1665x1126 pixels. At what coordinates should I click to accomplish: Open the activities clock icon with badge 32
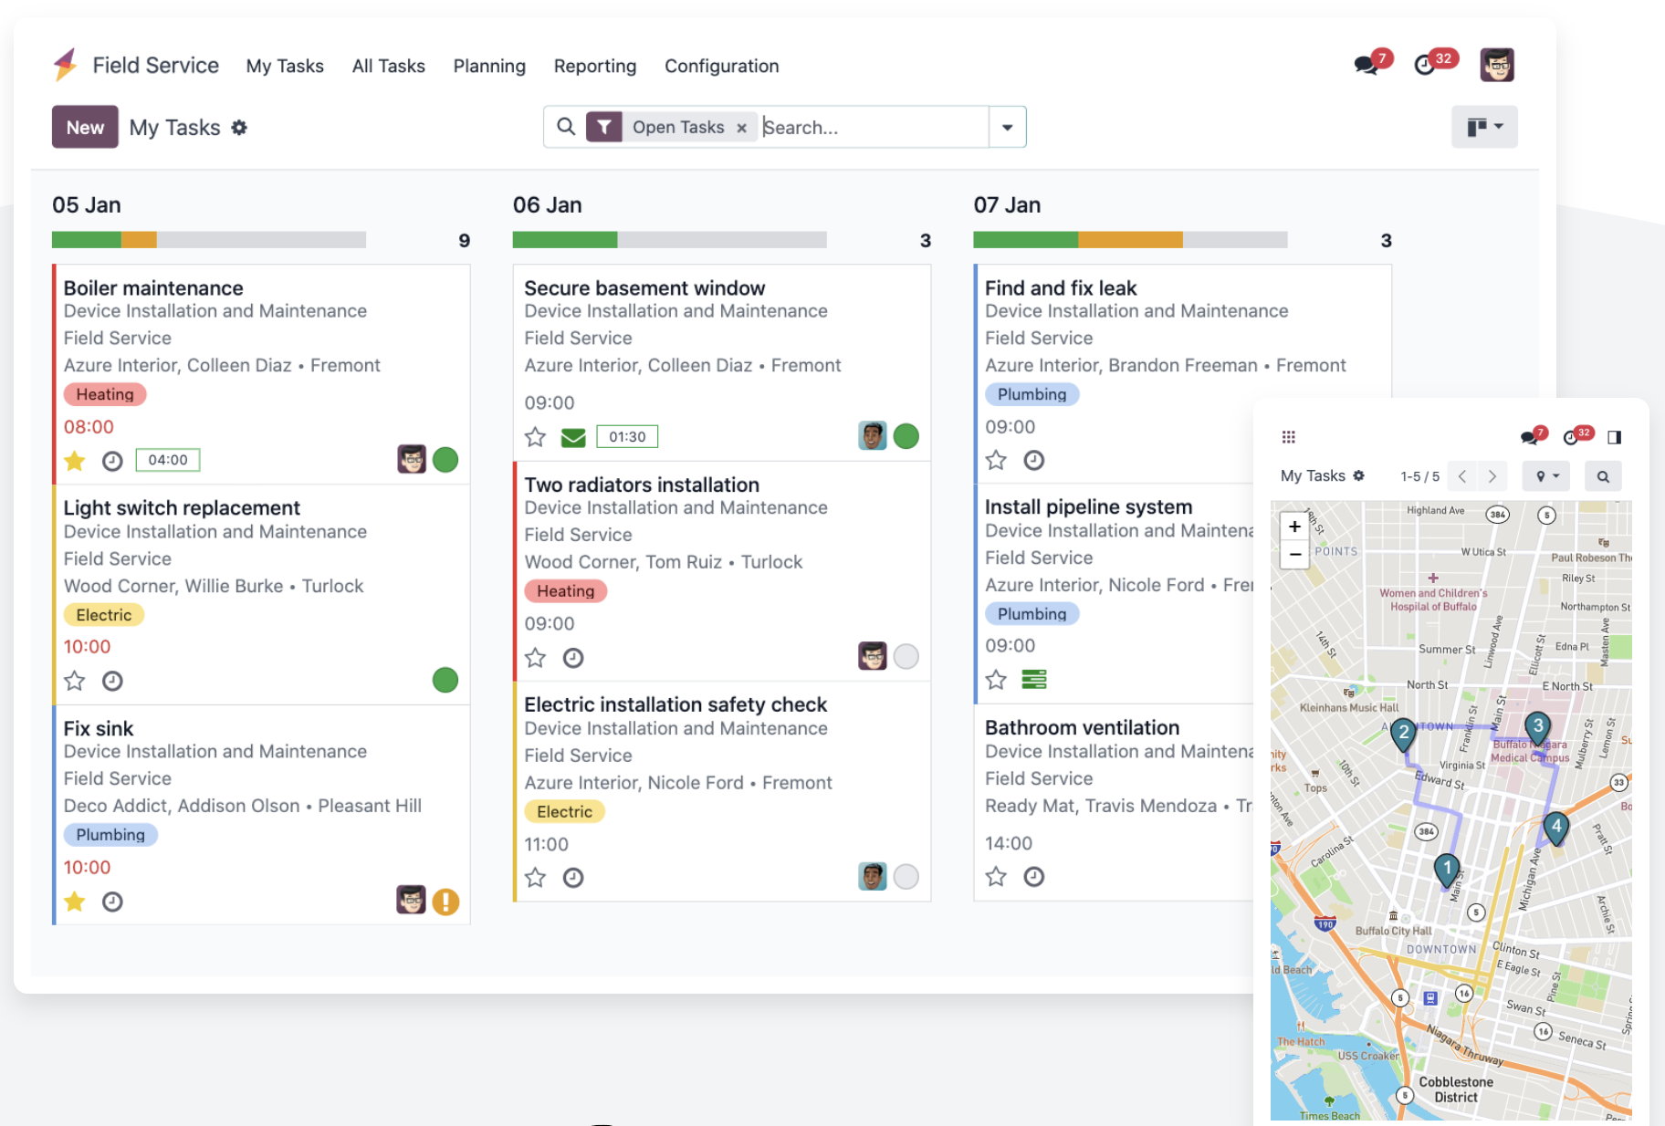1425,65
